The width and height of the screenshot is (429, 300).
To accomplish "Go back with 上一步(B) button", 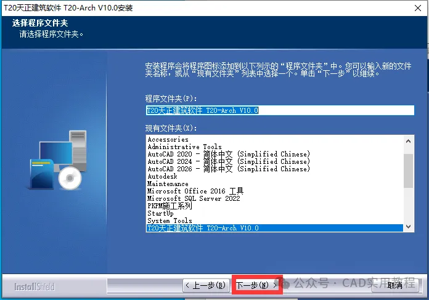I will 206,285.
